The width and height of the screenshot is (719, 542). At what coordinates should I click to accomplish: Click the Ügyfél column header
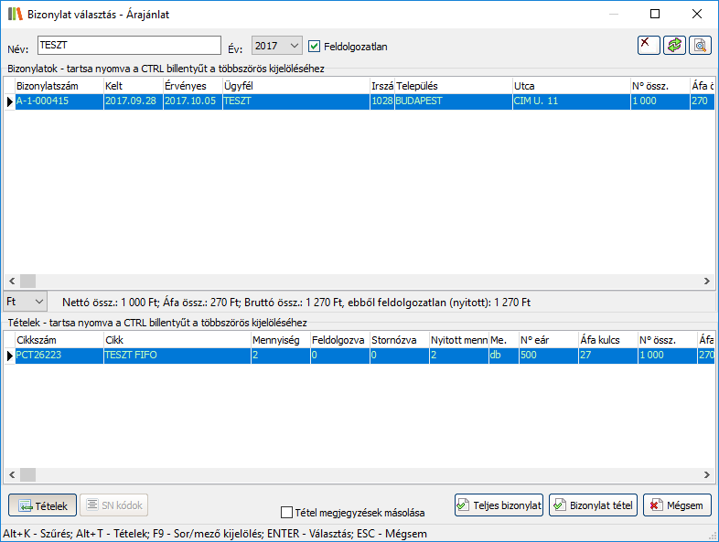click(x=293, y=85)
